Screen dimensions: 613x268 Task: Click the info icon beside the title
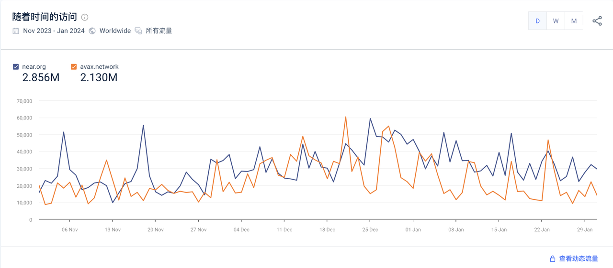(85, 17)
